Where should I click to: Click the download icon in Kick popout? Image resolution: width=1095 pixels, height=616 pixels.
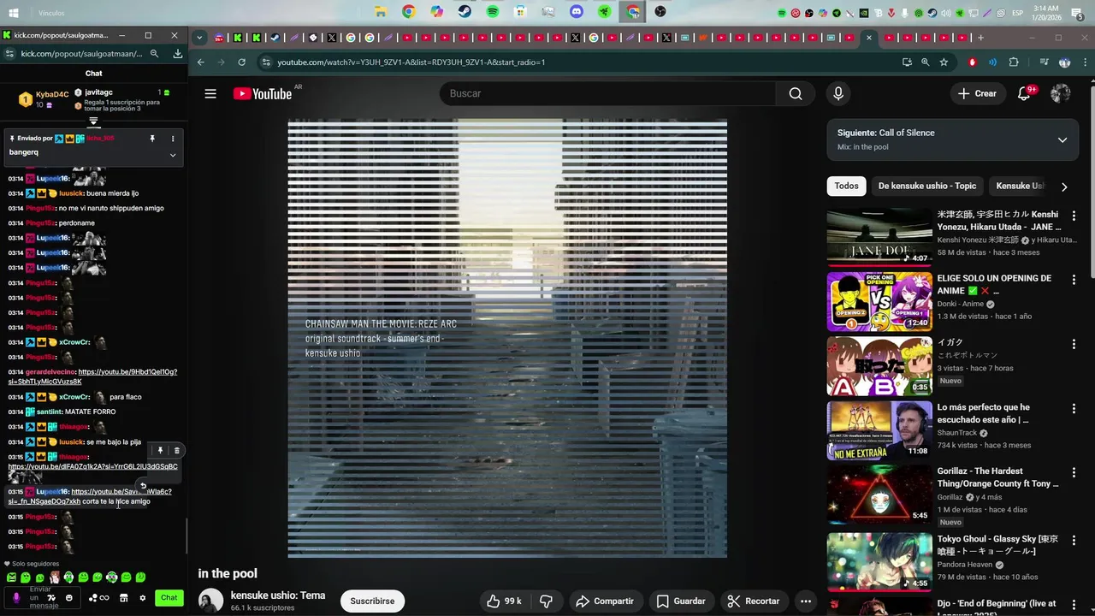coord(178,53)
